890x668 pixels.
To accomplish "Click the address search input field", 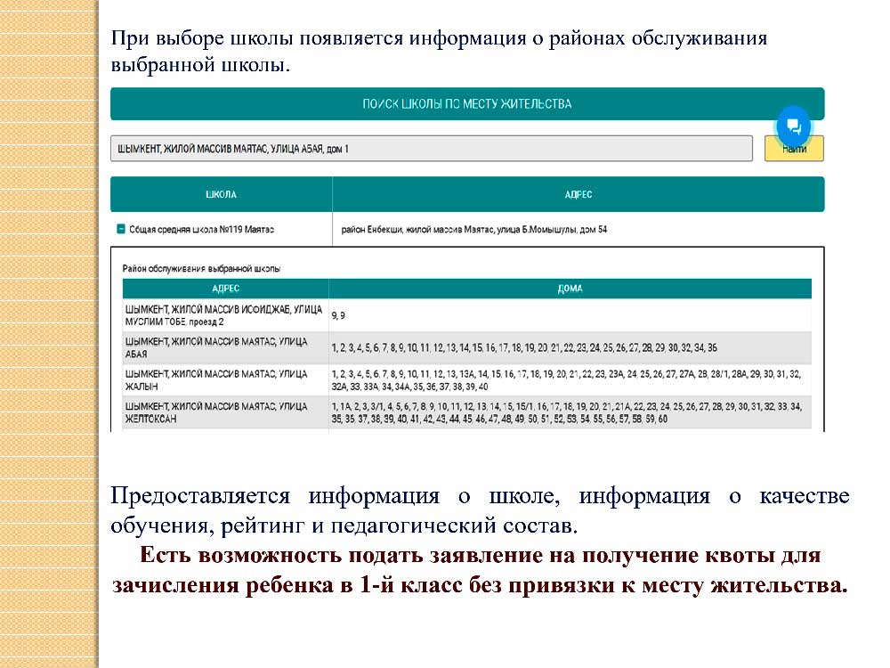I will [432, 149].
